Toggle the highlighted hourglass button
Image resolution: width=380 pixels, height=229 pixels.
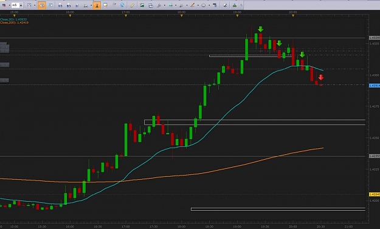[x=97, y=5]
